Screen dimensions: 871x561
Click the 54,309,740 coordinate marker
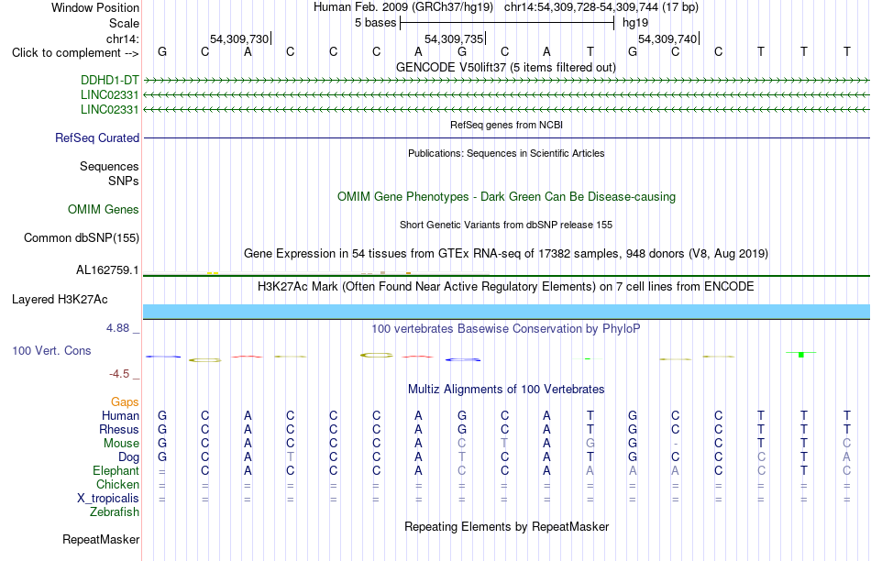point(667,38)
